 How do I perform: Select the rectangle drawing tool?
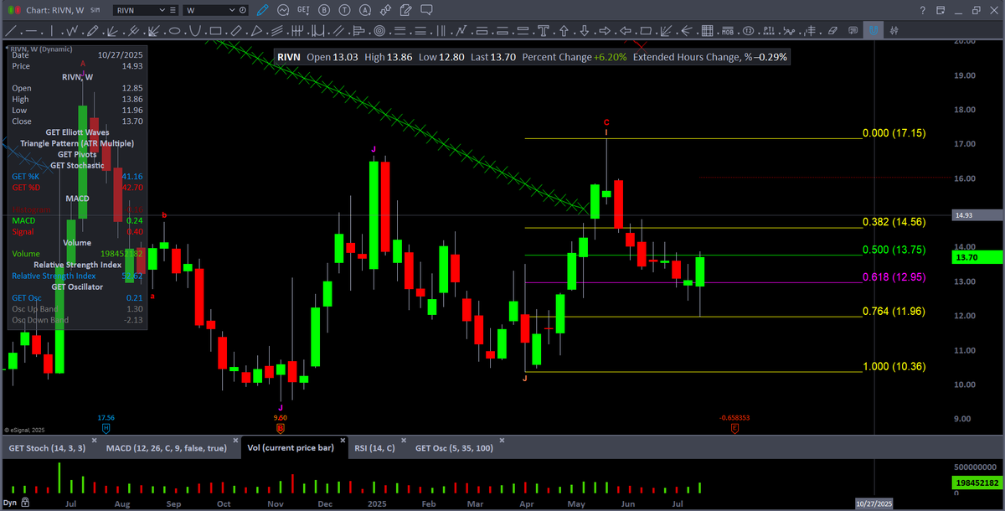215,31
